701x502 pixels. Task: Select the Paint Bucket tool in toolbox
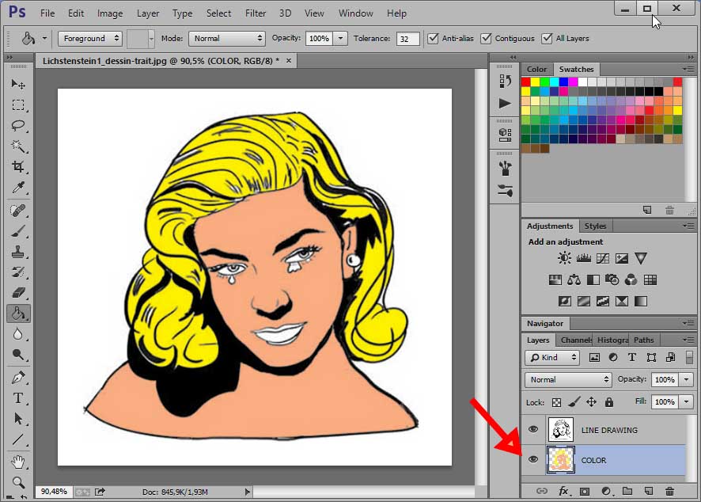click(x=18, y=314)
